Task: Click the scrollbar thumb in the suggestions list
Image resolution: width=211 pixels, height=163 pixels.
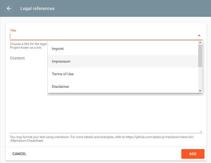Action: [x=200, y=56]
